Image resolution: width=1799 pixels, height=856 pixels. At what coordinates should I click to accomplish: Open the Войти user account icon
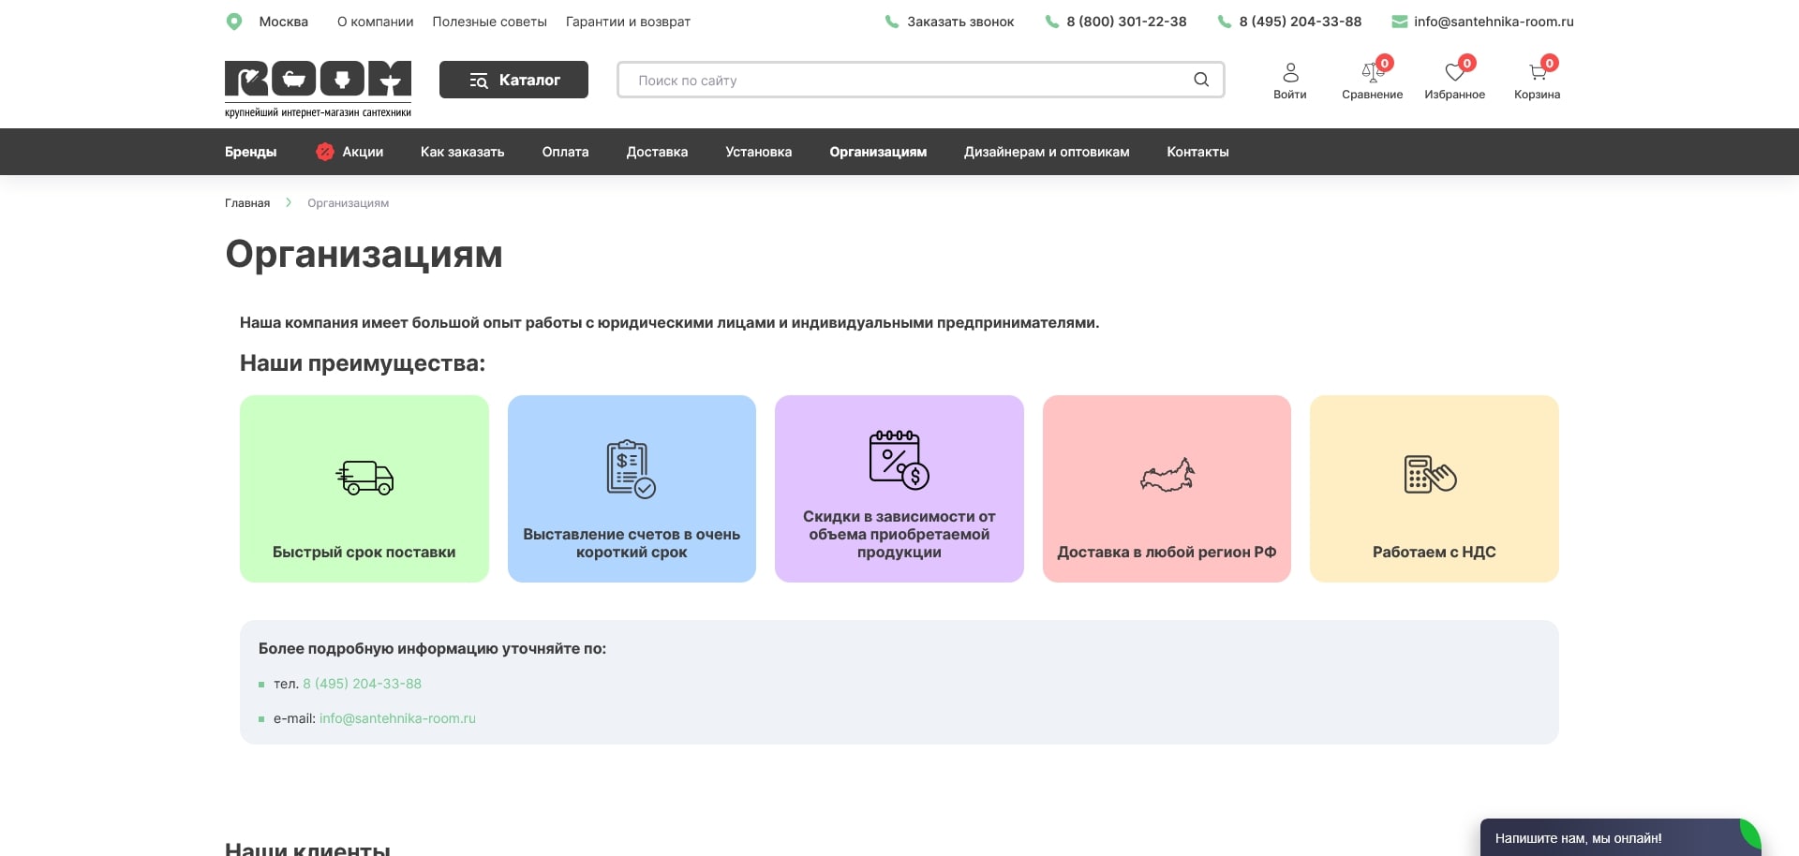pyautogui.click(x=1289, y=72)
